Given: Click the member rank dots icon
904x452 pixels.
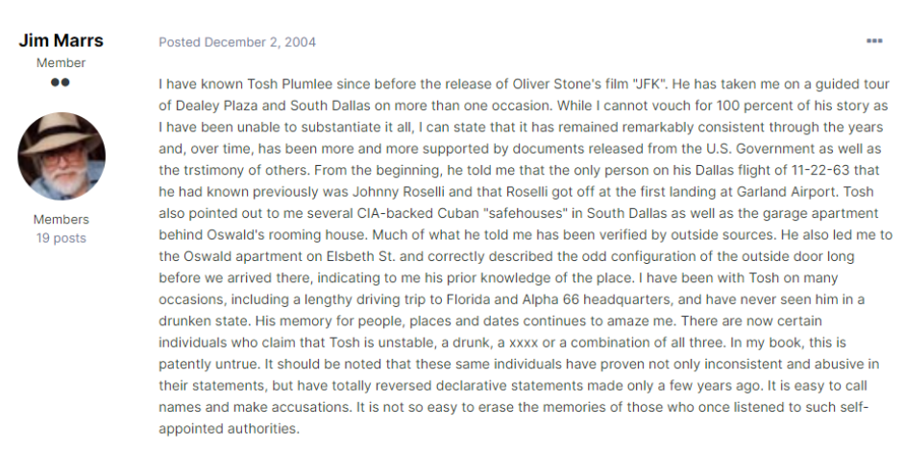Looking at the screenshot, I should click(61, 83).
